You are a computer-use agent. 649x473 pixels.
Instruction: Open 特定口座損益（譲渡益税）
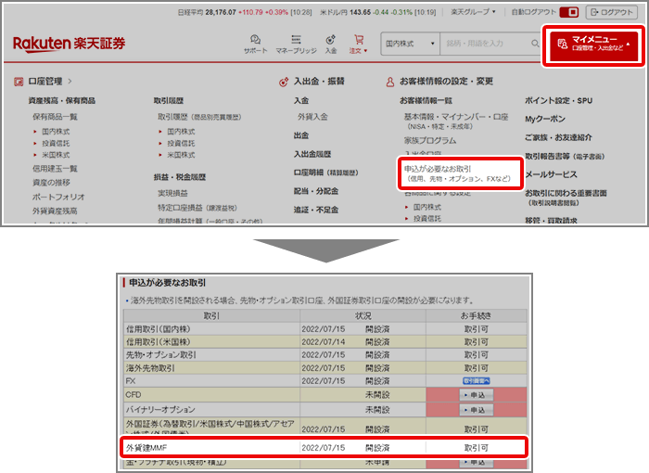tap(197, 208)
